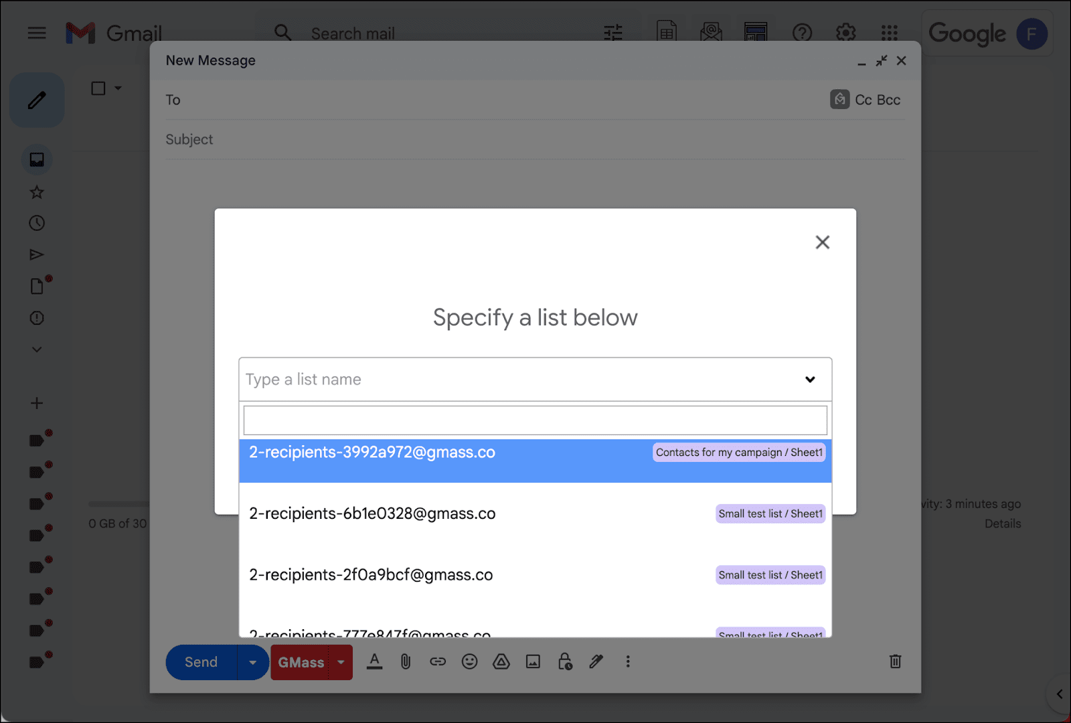The height and width of the screenshot is (723, 1071).
Task: Attach files with the paperclip icon
Action: pyautogui.click(x=406, y=661)
